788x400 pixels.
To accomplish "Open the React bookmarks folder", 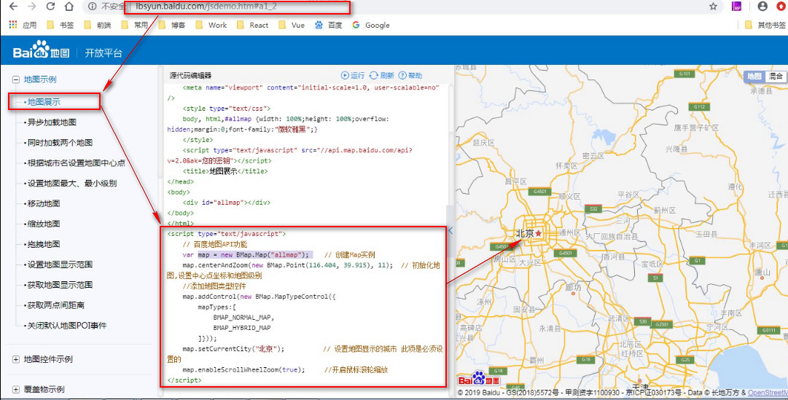I will tap(253, 25).
